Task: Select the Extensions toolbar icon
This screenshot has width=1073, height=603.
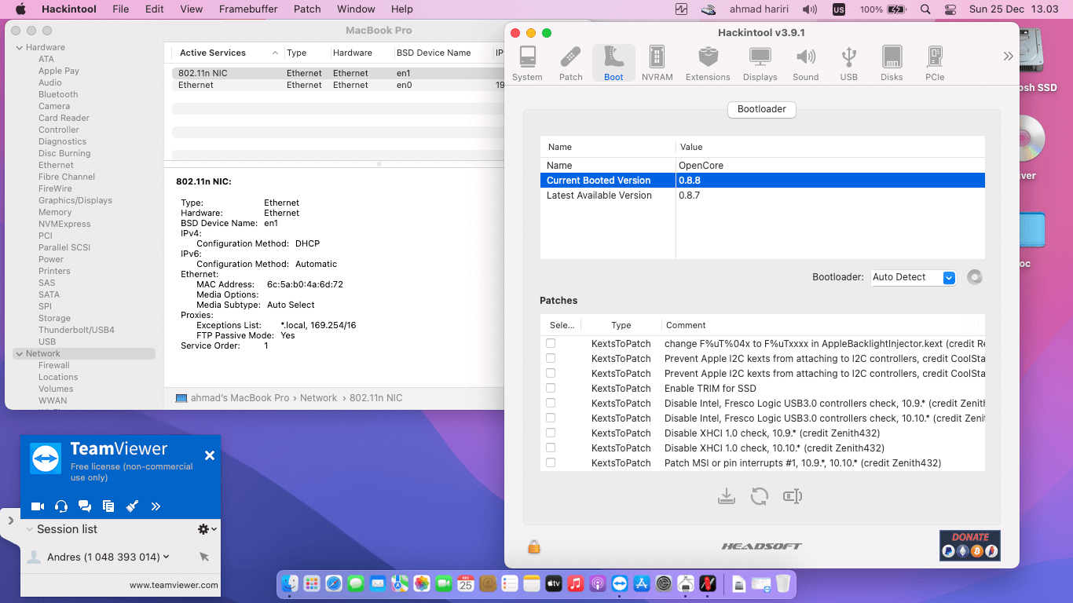Action: click(x=708, y=64)
